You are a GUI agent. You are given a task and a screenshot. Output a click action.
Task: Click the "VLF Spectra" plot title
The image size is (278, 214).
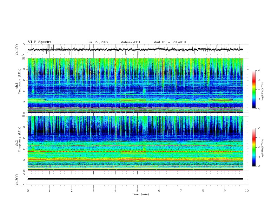point(40,42)
